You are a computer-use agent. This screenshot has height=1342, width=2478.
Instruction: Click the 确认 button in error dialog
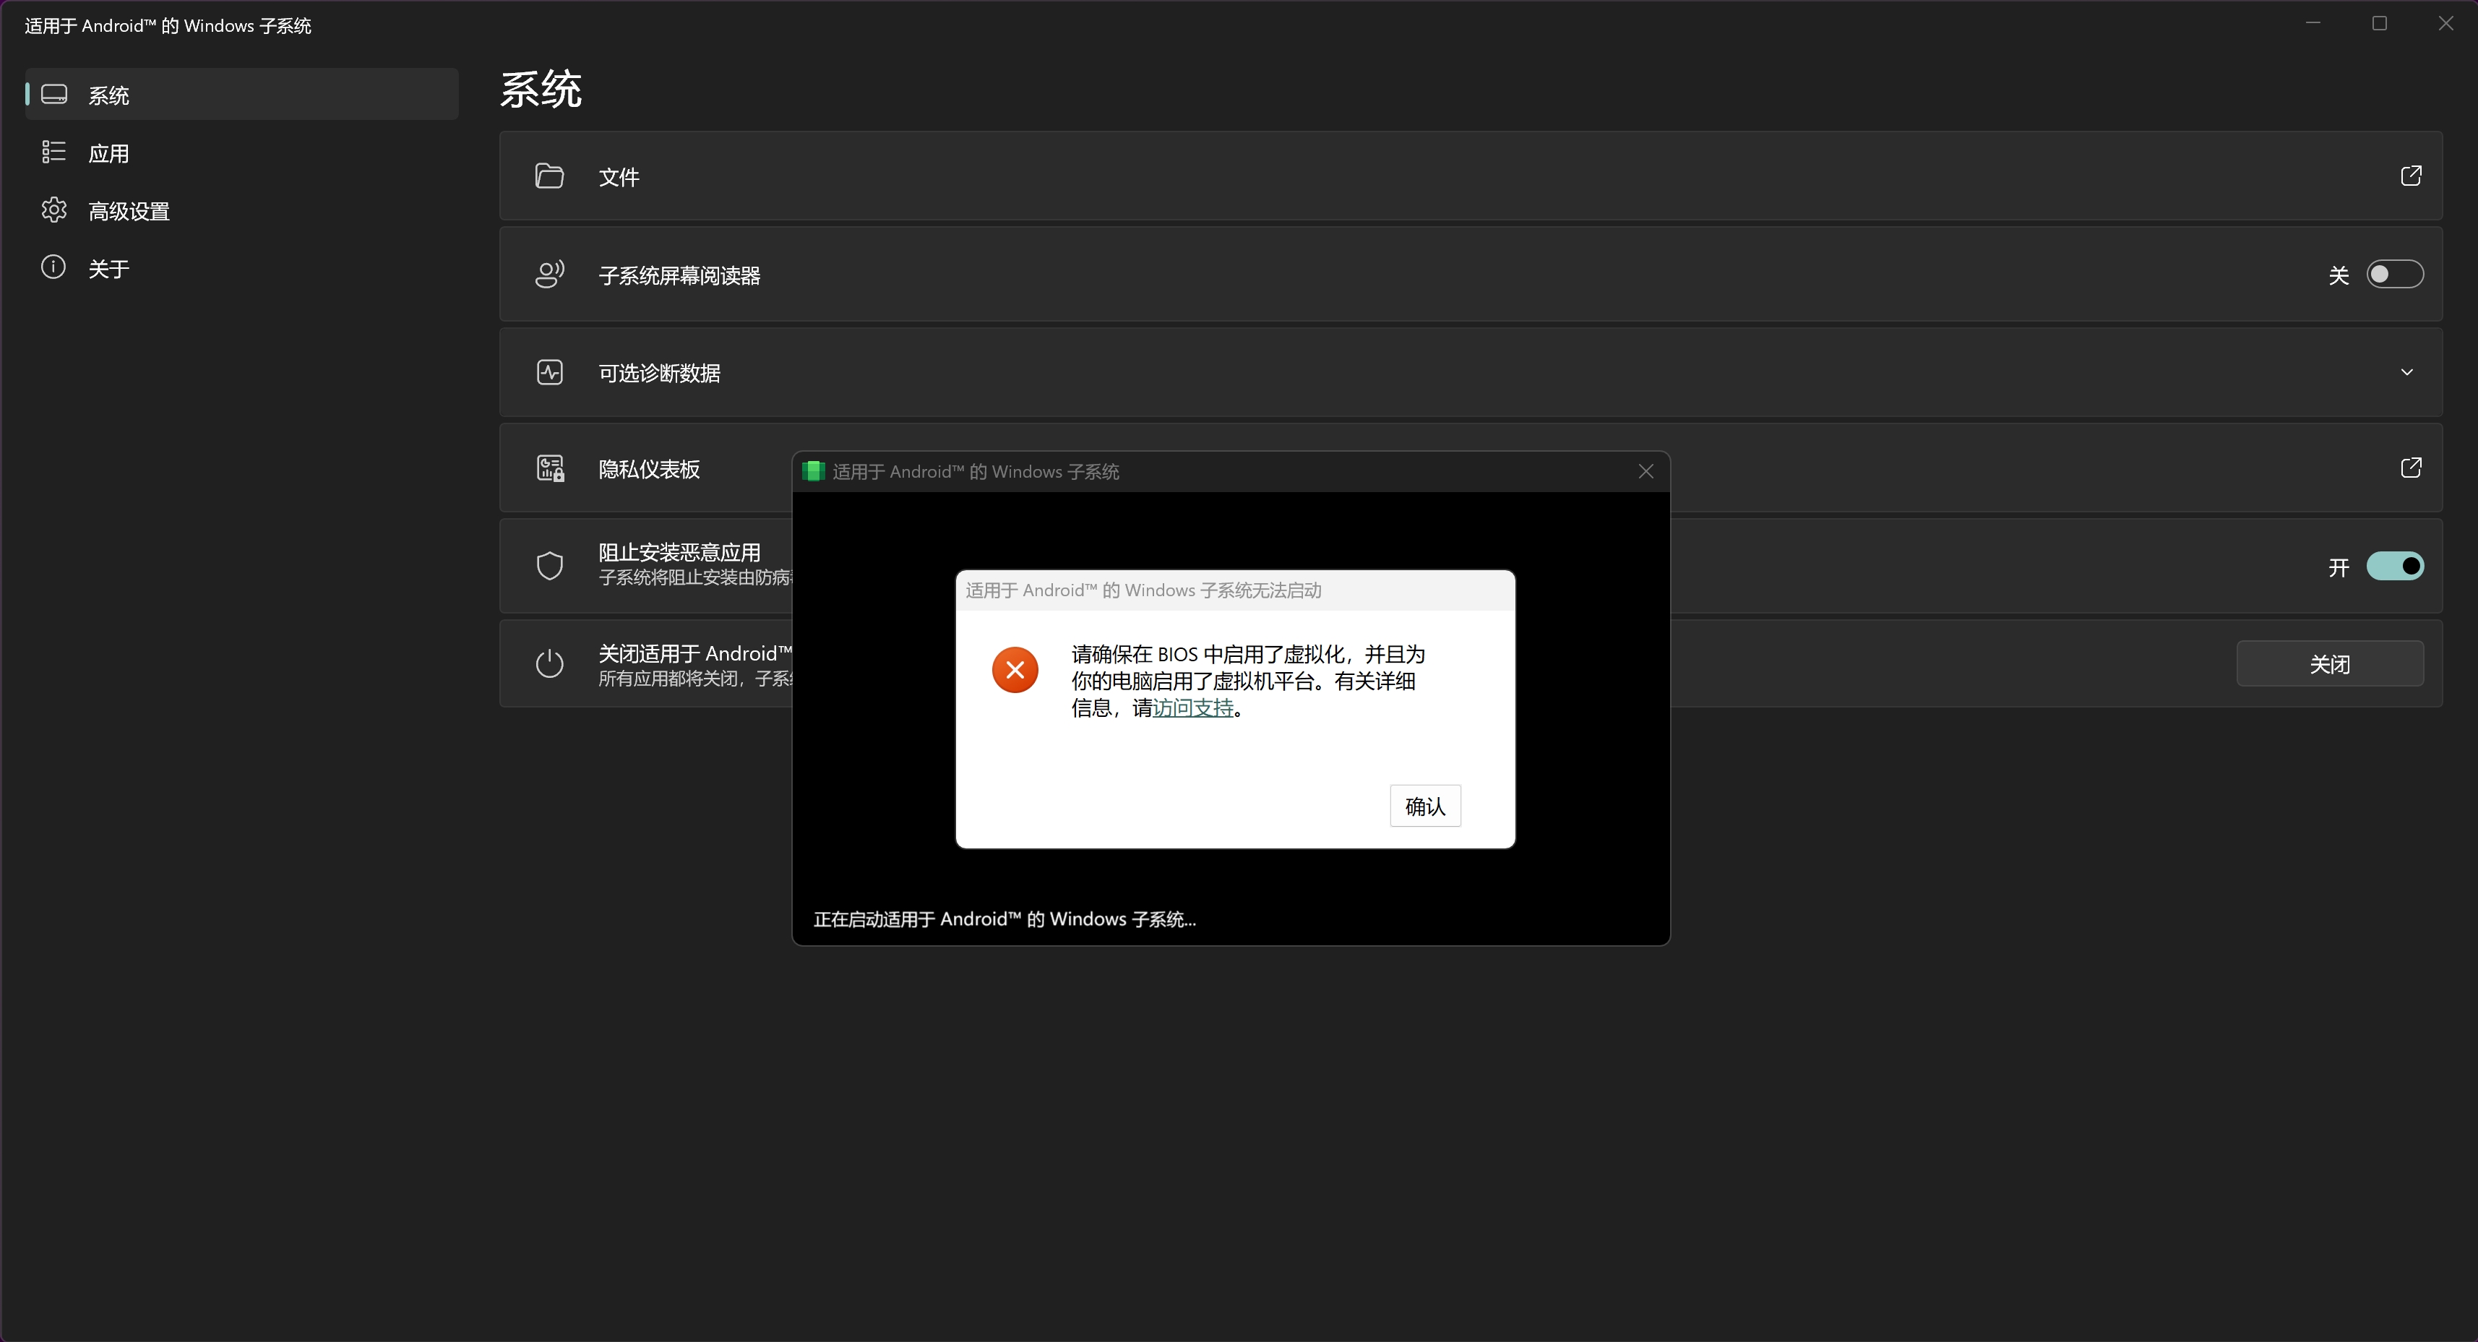pos(1424,807)
